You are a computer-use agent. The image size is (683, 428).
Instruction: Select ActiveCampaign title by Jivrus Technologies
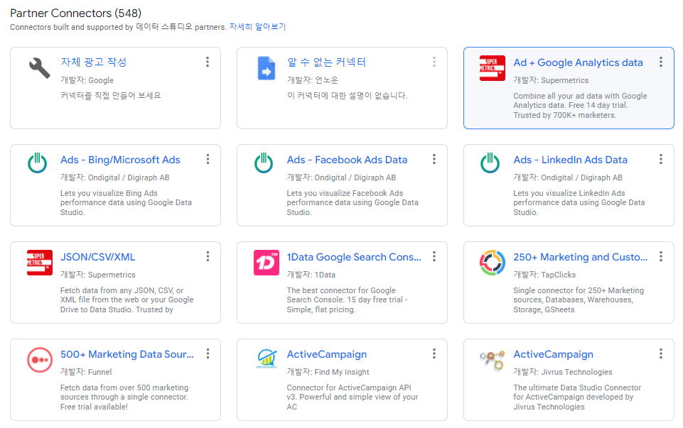click(553, 354)
